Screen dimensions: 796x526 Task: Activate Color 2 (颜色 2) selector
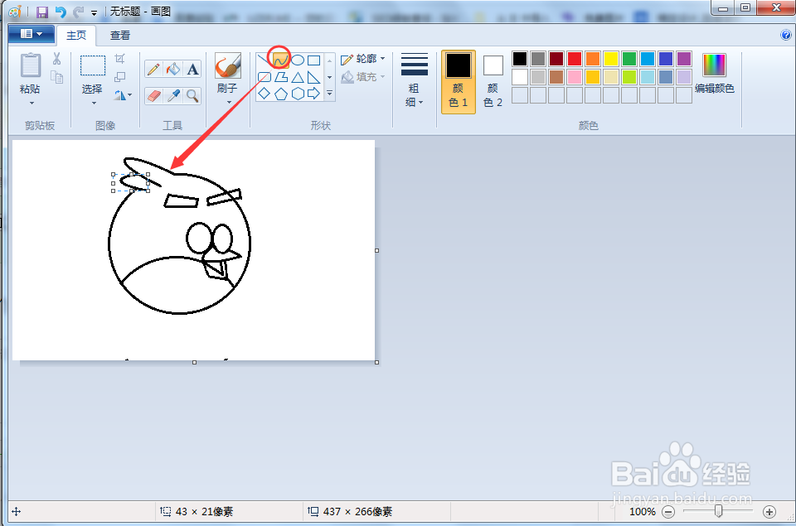(493, 81)
